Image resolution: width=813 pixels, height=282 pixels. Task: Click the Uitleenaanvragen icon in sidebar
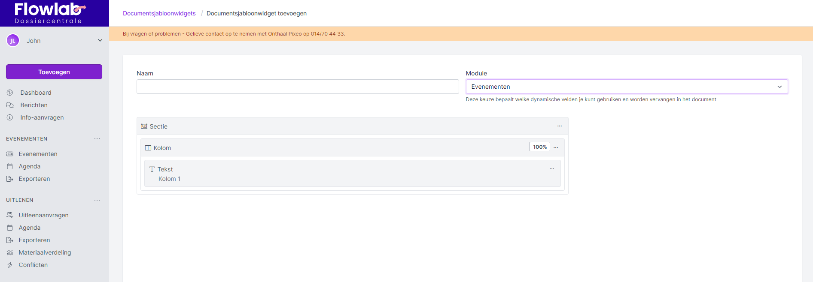(10, 215)
